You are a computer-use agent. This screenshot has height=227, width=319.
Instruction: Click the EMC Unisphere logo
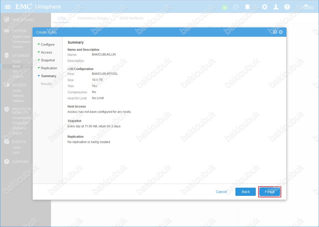click(x=38, y=7)
